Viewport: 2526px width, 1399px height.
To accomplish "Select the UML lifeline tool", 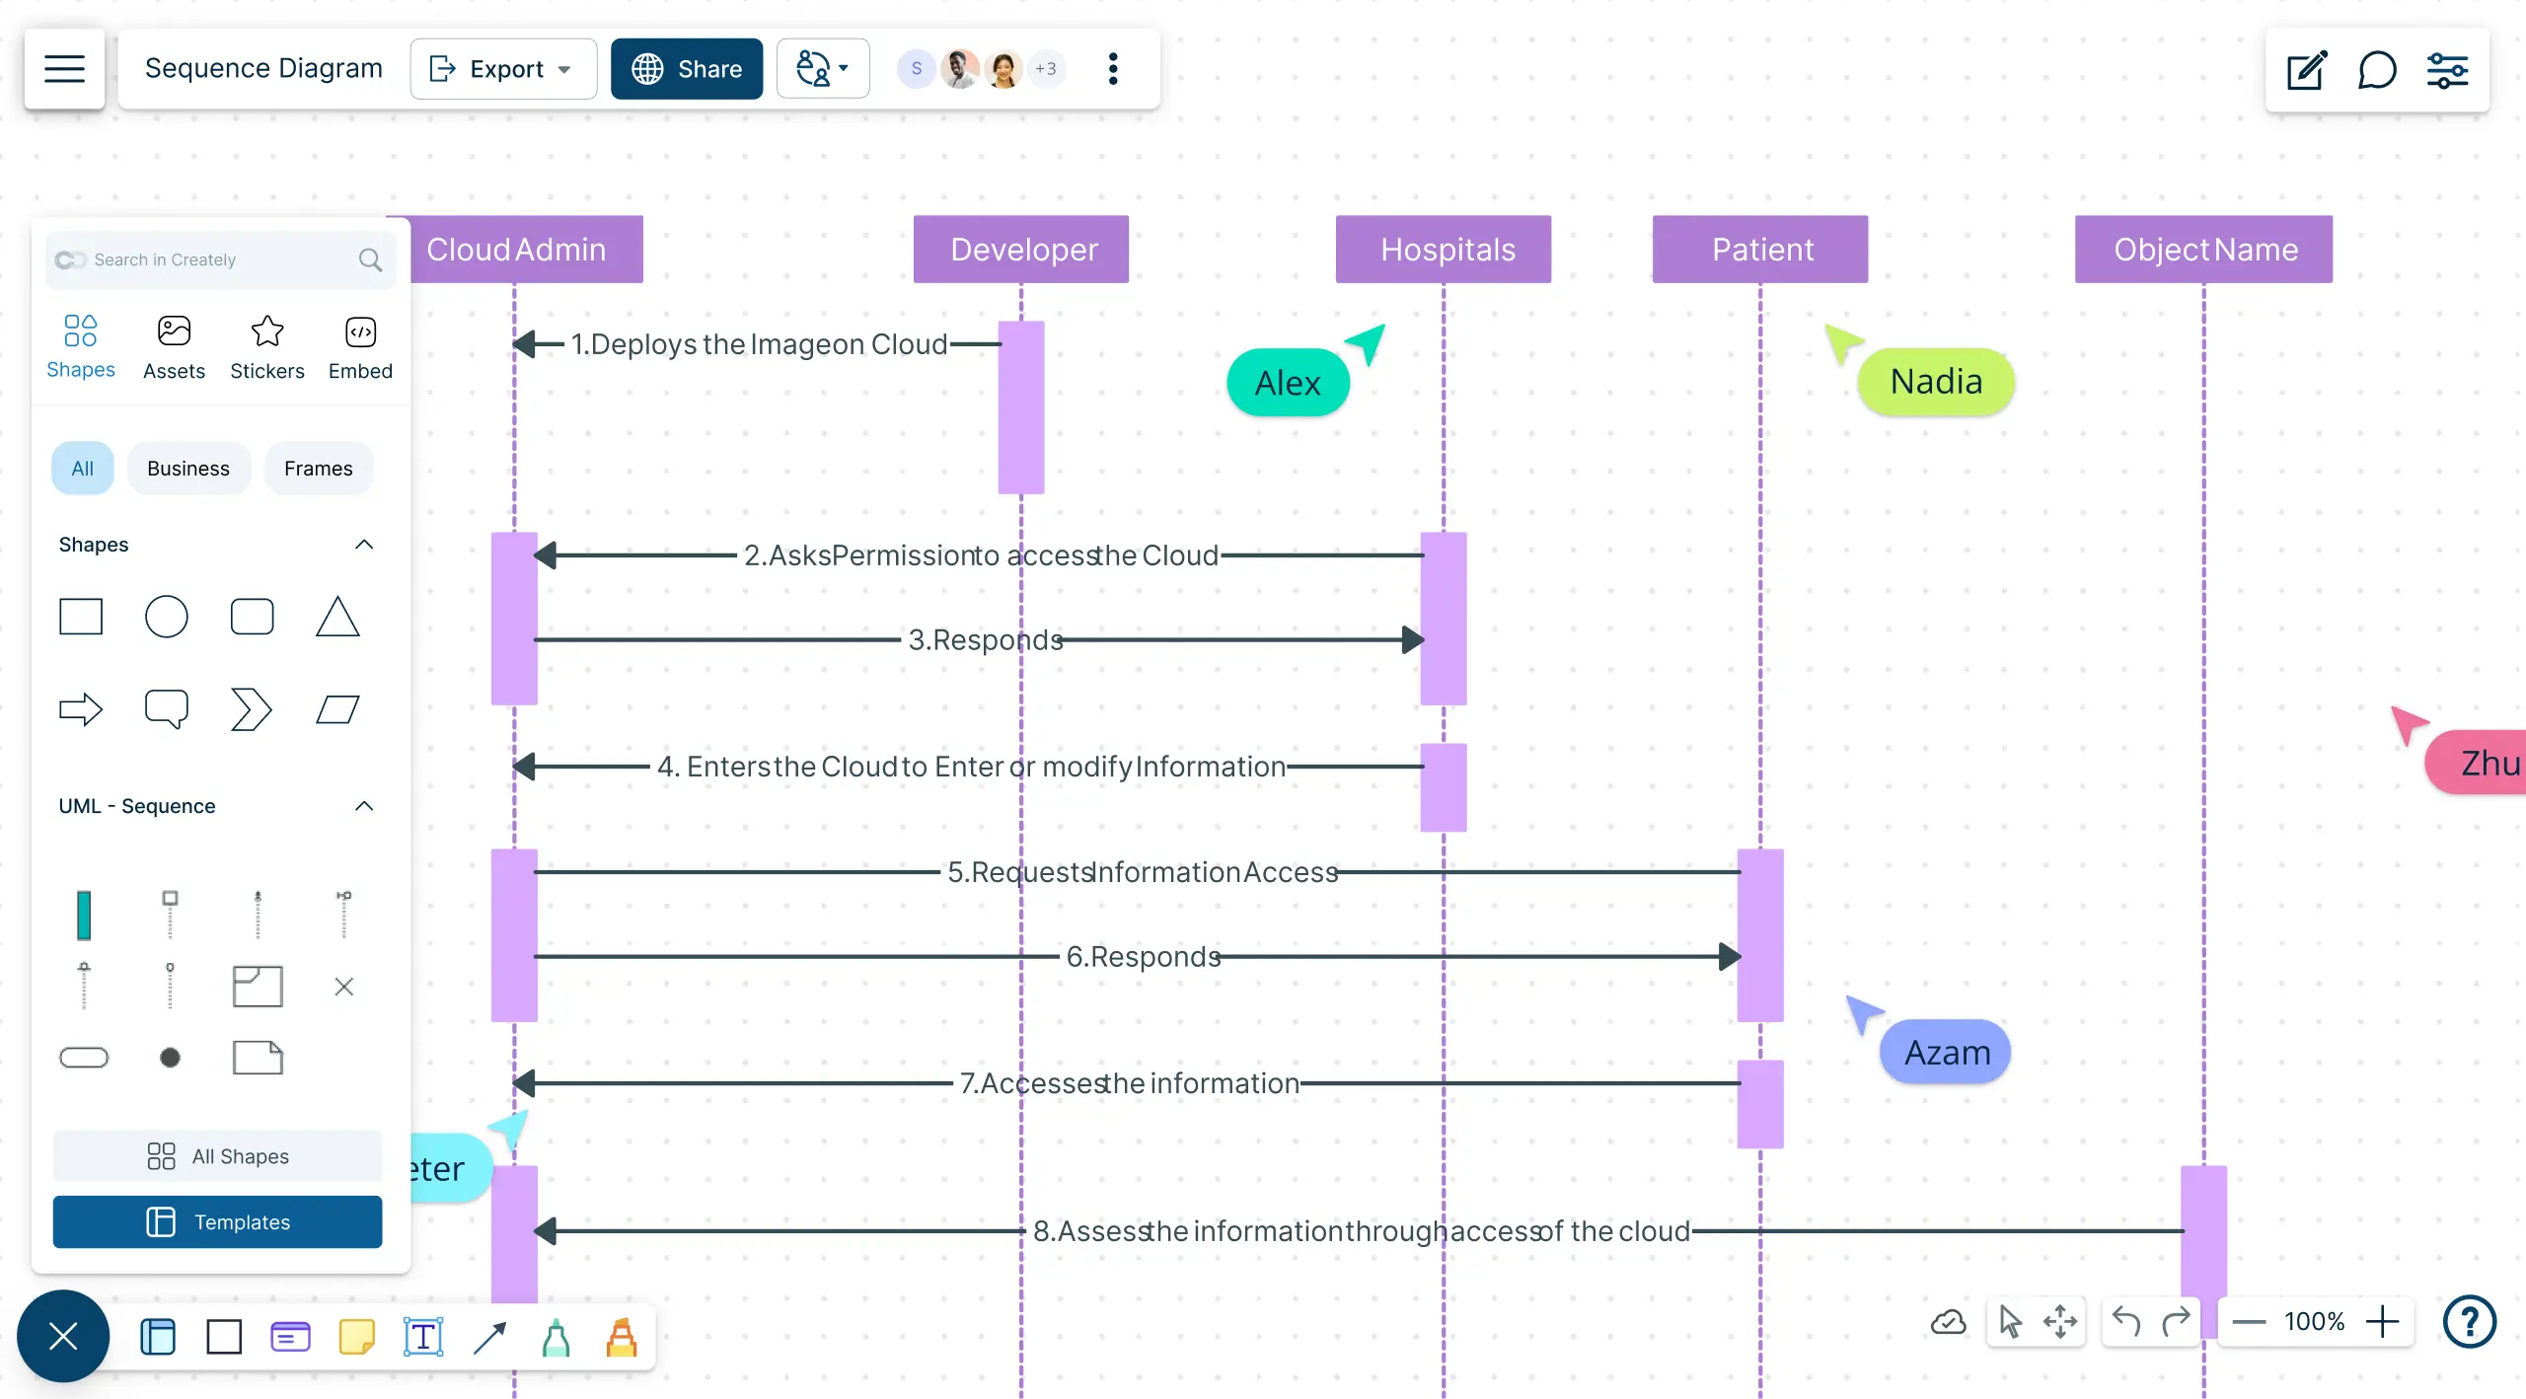I will click(167, 914).
